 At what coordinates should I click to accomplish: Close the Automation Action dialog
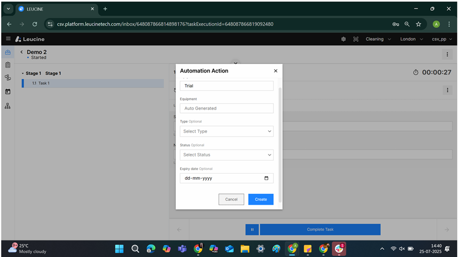tap(275, 71)
